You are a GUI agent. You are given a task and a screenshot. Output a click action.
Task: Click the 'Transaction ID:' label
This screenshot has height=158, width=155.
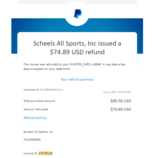click(x=31, y=90)
